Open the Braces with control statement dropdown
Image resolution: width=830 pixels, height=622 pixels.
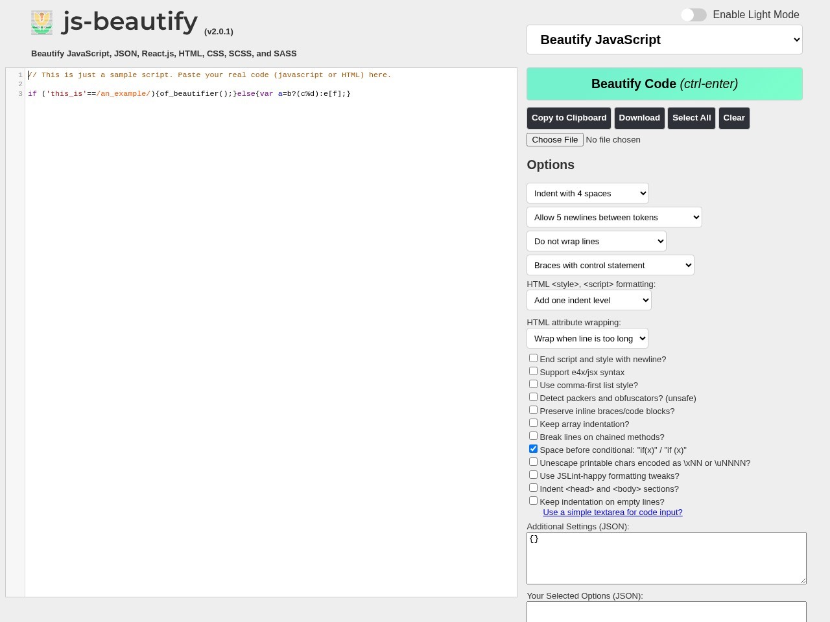click(610, 265)
